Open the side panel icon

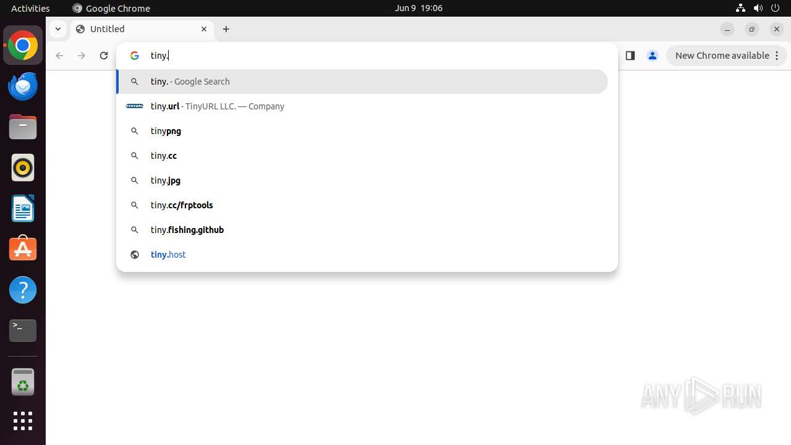tap(630, 56)
